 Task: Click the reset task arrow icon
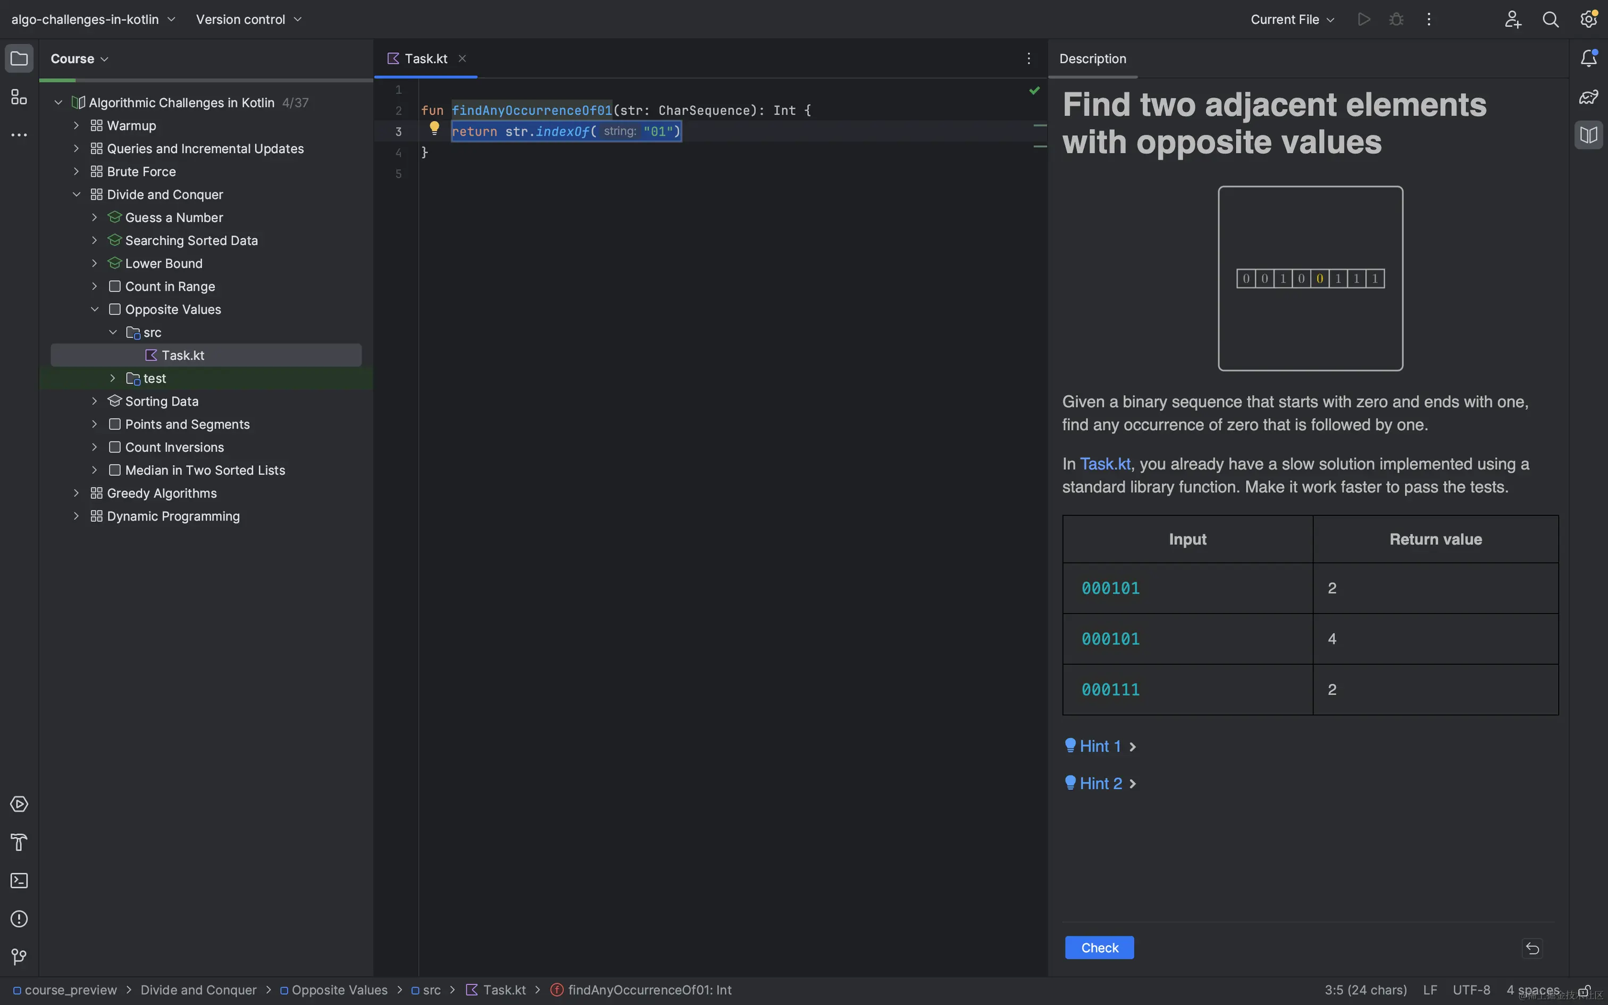pyautogui.click(x=1532, y=948)
